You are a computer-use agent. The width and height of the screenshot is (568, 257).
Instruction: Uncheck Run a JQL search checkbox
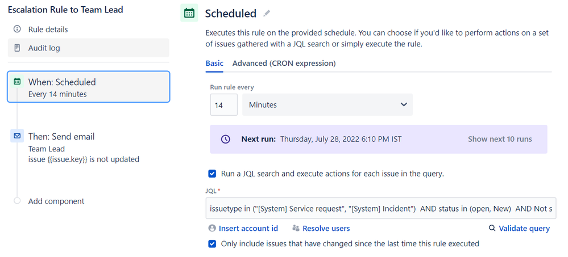coord(212,174)
